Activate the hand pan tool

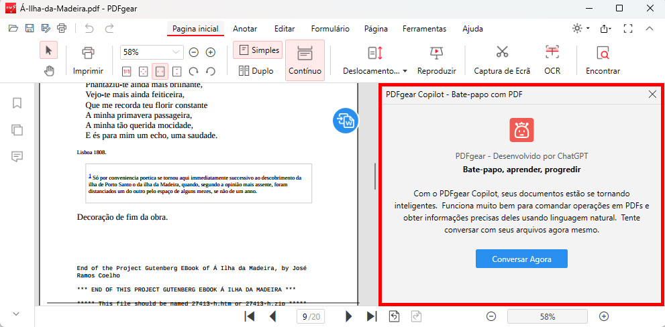(x=49, y=71)
